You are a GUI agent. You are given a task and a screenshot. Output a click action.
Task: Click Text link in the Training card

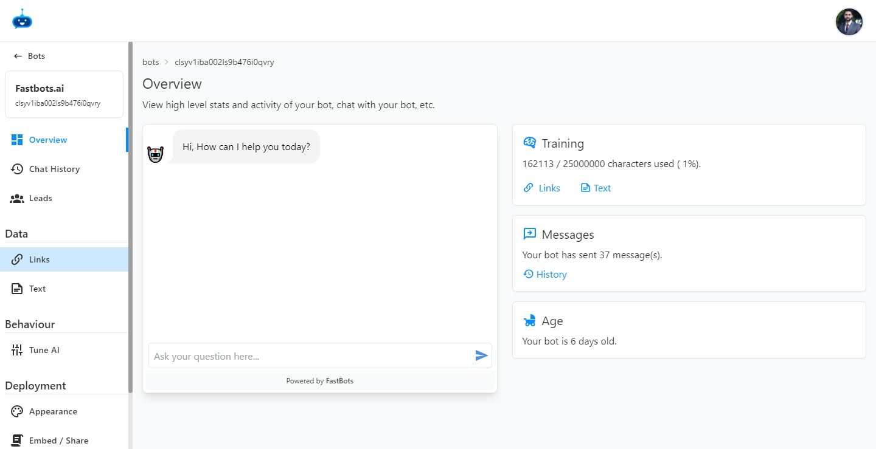pos(596,188)
